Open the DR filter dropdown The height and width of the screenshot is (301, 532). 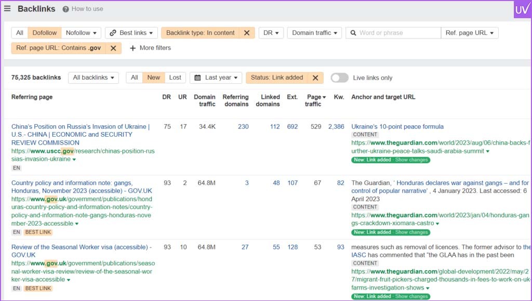tap(271, 33)
